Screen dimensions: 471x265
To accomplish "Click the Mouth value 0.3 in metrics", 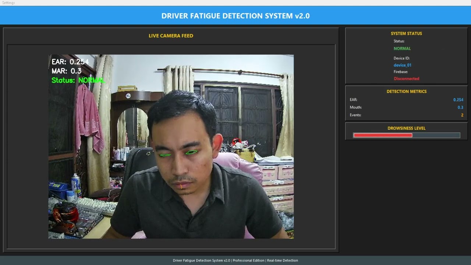I will (x=460, y=107).
